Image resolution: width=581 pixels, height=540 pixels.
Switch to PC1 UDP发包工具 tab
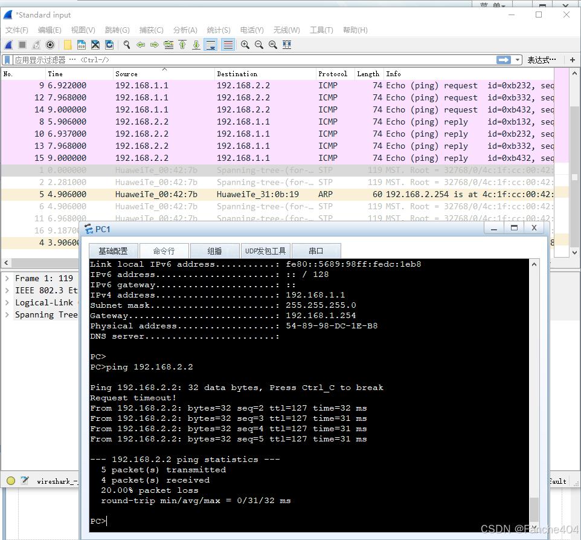(x=265, y=251)
